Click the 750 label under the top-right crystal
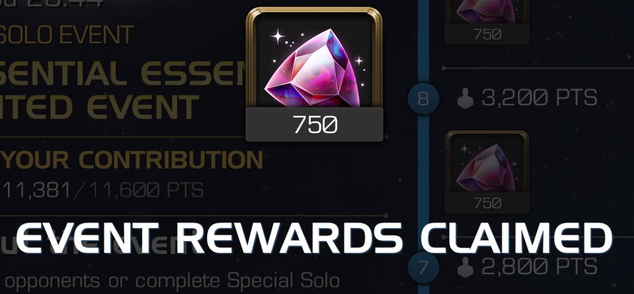 (x=487, y=34)
